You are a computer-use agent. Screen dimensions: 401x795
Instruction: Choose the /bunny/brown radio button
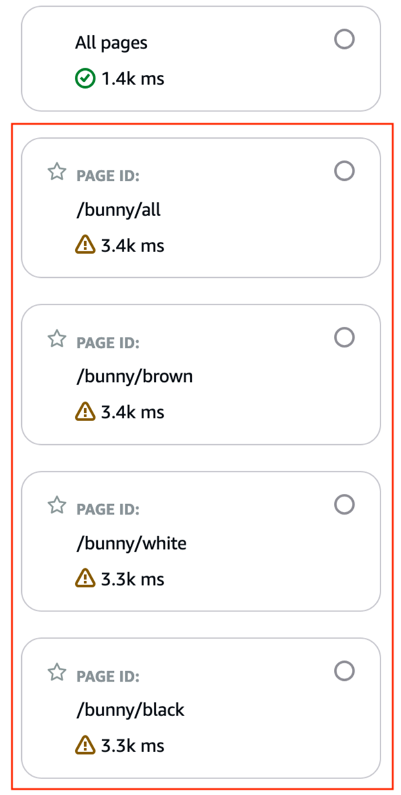344,337
